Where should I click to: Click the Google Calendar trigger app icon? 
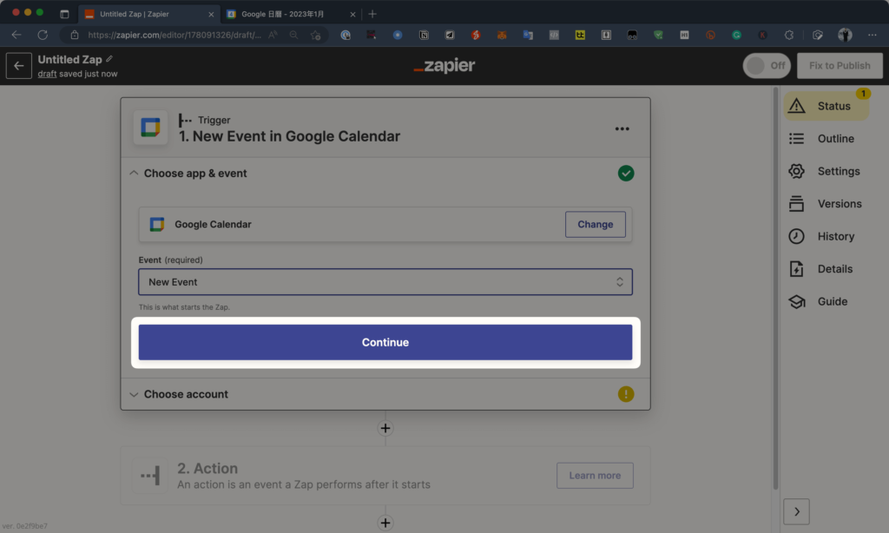150,128
